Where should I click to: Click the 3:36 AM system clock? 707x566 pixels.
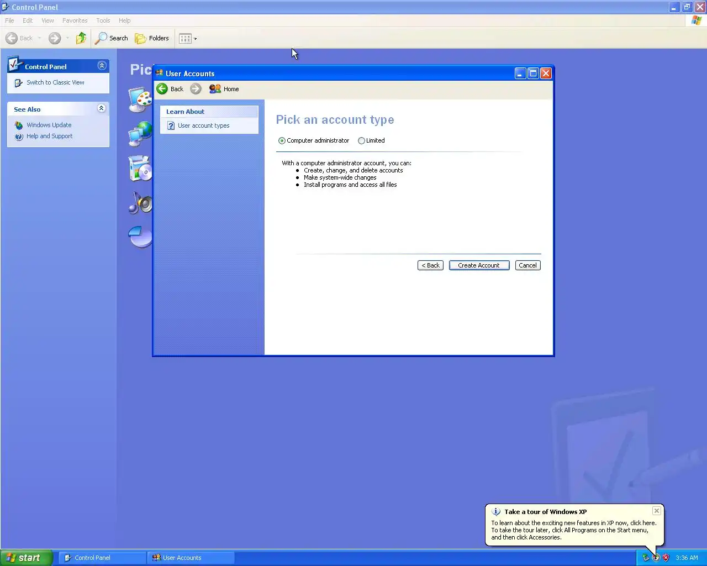(x=687, y=558)
